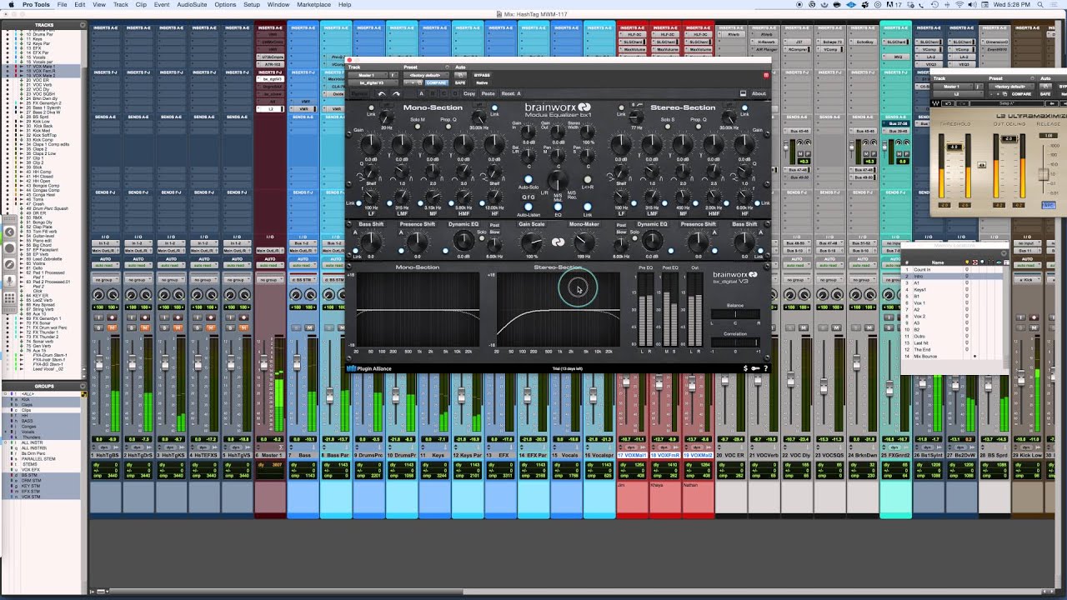The height and width of the screenshot is (600, 1067).
Task: Open the Pro Tools application menu
Action: coord(35,4)
